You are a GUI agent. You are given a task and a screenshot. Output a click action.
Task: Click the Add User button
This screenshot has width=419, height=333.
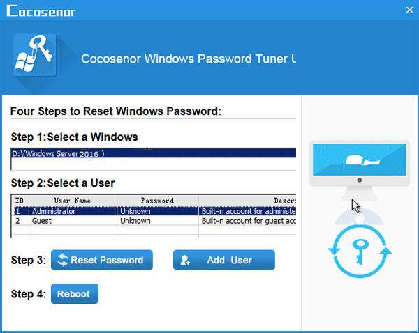coord(224,260)
